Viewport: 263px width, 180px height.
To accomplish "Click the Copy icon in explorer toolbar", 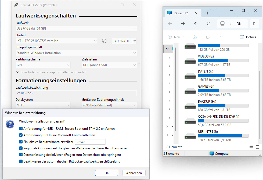I will 208,37.
